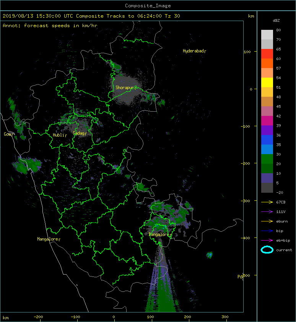
Task: Pick the purple 39 dBZ legend swatch
Action: tap(267, 130)
